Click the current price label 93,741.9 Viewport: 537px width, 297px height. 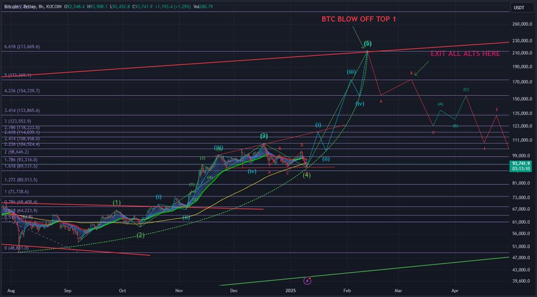[521, 164]
